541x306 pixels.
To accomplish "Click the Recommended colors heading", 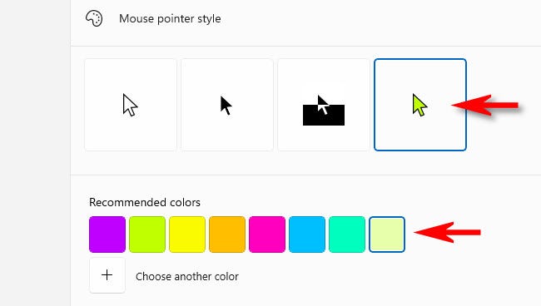I will pyautogui.click(x=145, y=202).
